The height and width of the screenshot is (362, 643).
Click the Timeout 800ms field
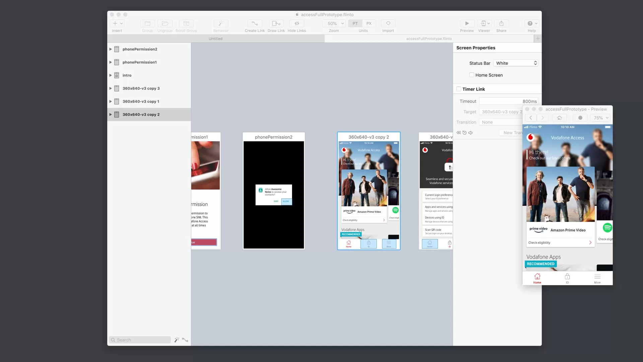(508, 101)
